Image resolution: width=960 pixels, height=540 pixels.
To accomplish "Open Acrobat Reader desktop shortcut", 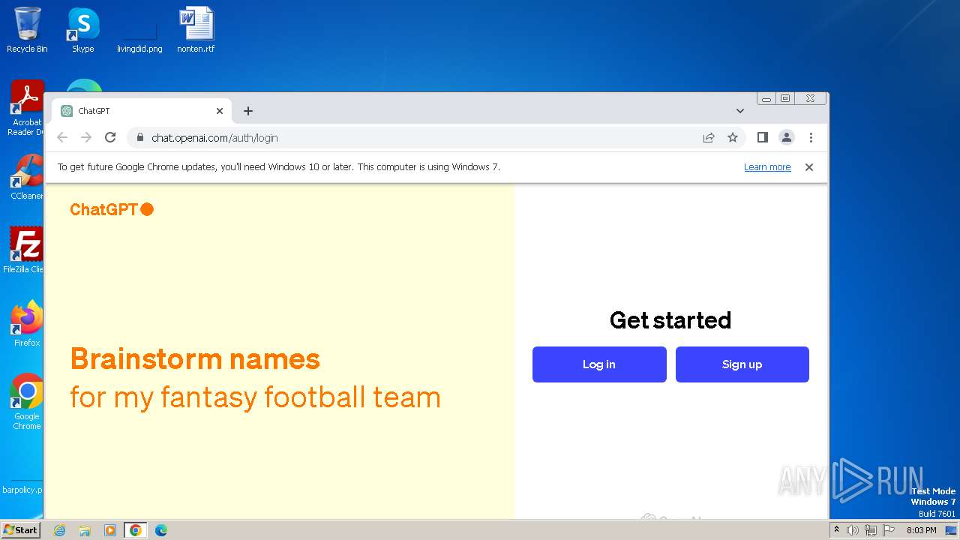I will [x=26, y=109].
